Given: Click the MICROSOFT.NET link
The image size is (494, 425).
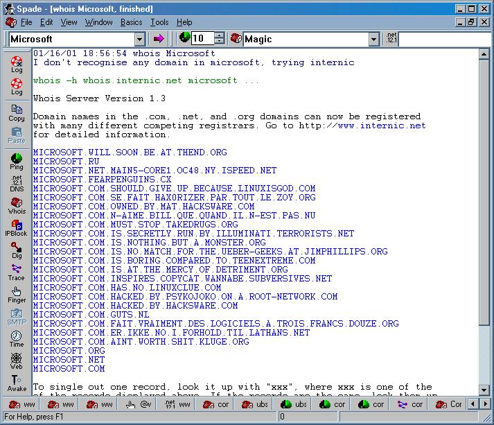Looking at the screenshot, I should coord(69,360).
